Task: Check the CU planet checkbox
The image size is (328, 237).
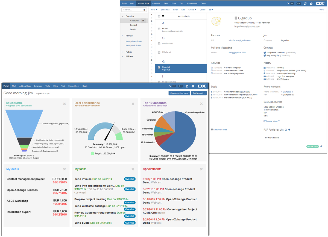Action: click(159, 52)
